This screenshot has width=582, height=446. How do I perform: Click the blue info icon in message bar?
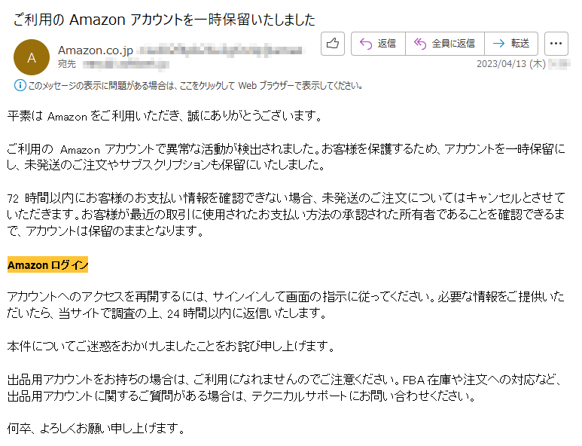[x=20, y=85]
